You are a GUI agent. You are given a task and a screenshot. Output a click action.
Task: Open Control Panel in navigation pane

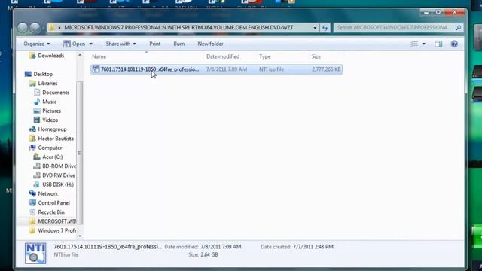(x=53, y=203)
